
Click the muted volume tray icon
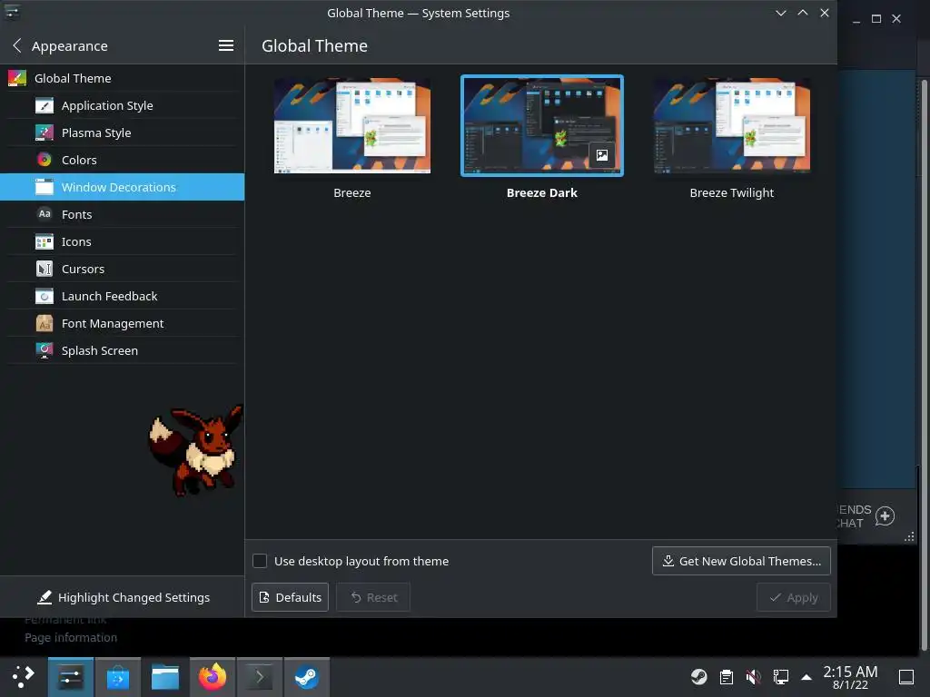[x=753, y=677]
